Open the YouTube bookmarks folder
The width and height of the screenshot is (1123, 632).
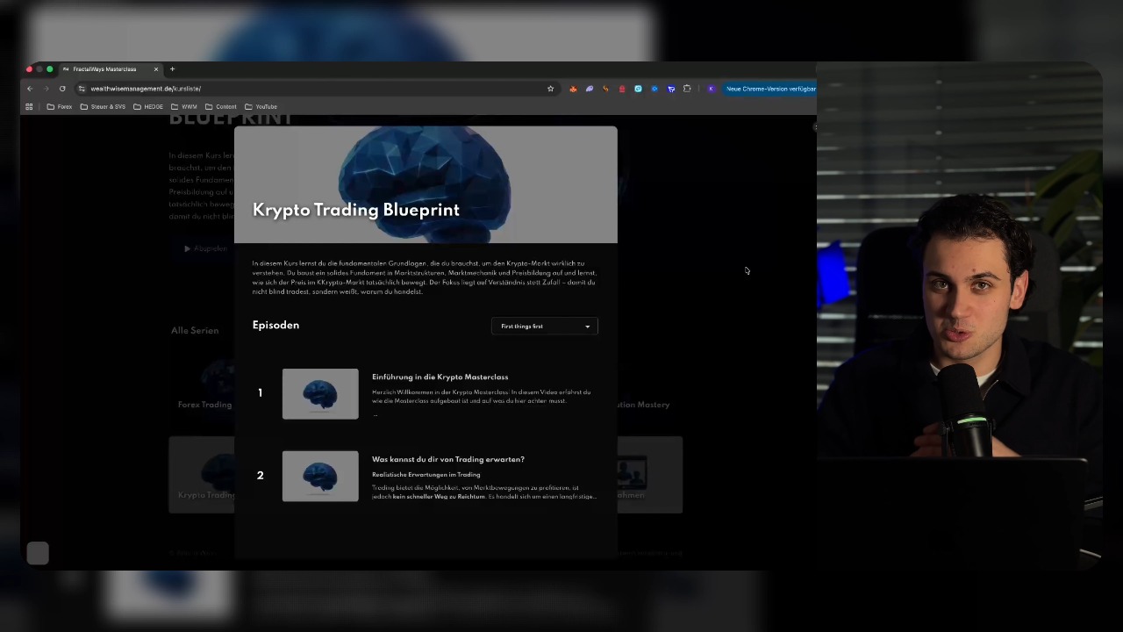click(261, 107)
